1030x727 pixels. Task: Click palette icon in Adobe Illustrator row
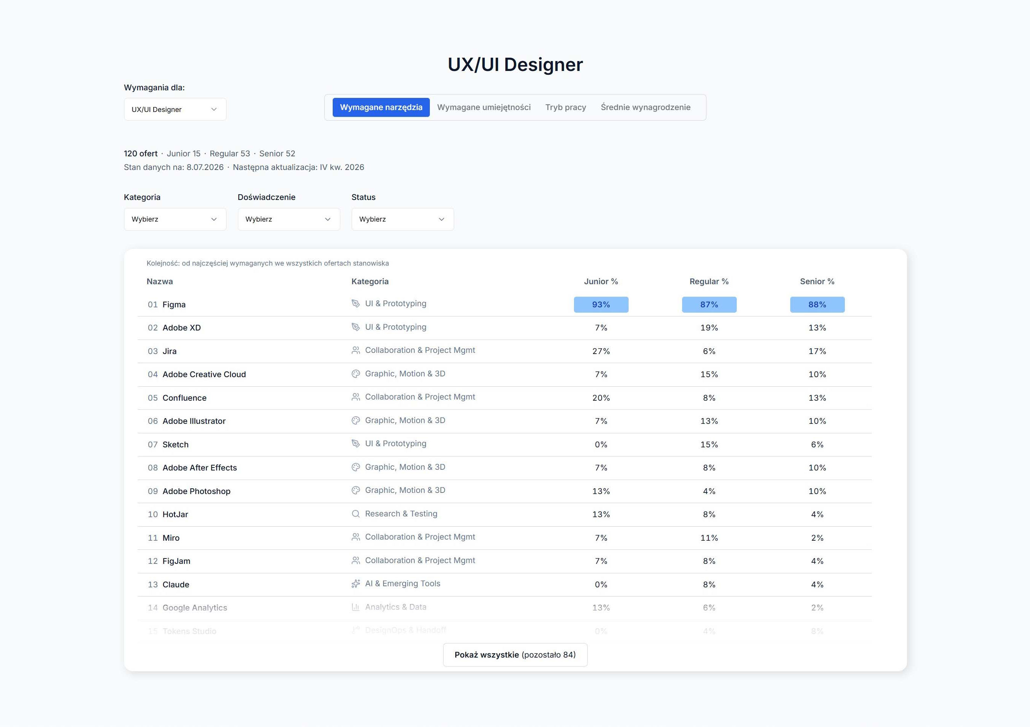pyautogui.click(x=355, y=420)
